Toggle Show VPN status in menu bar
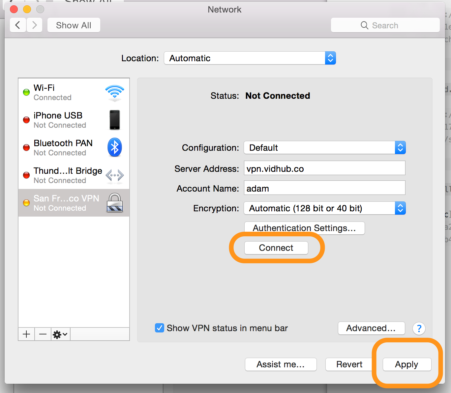 pyautogui.click(x=160, y=328)
